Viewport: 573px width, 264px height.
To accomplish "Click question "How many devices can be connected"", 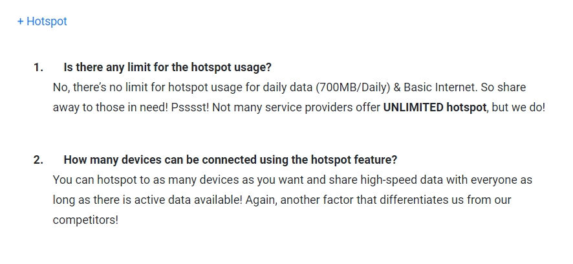I will tap(230, 160).
